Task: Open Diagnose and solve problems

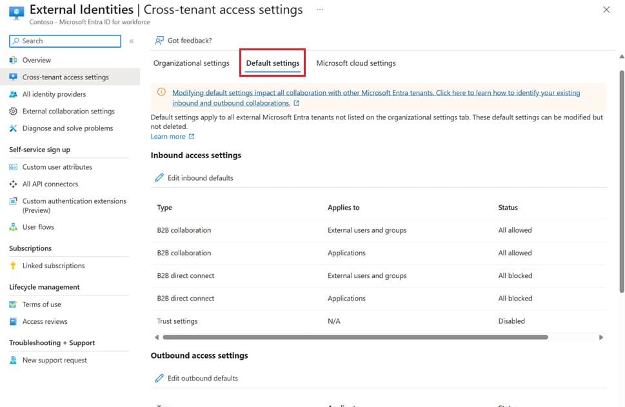Action: pos(68,128)
